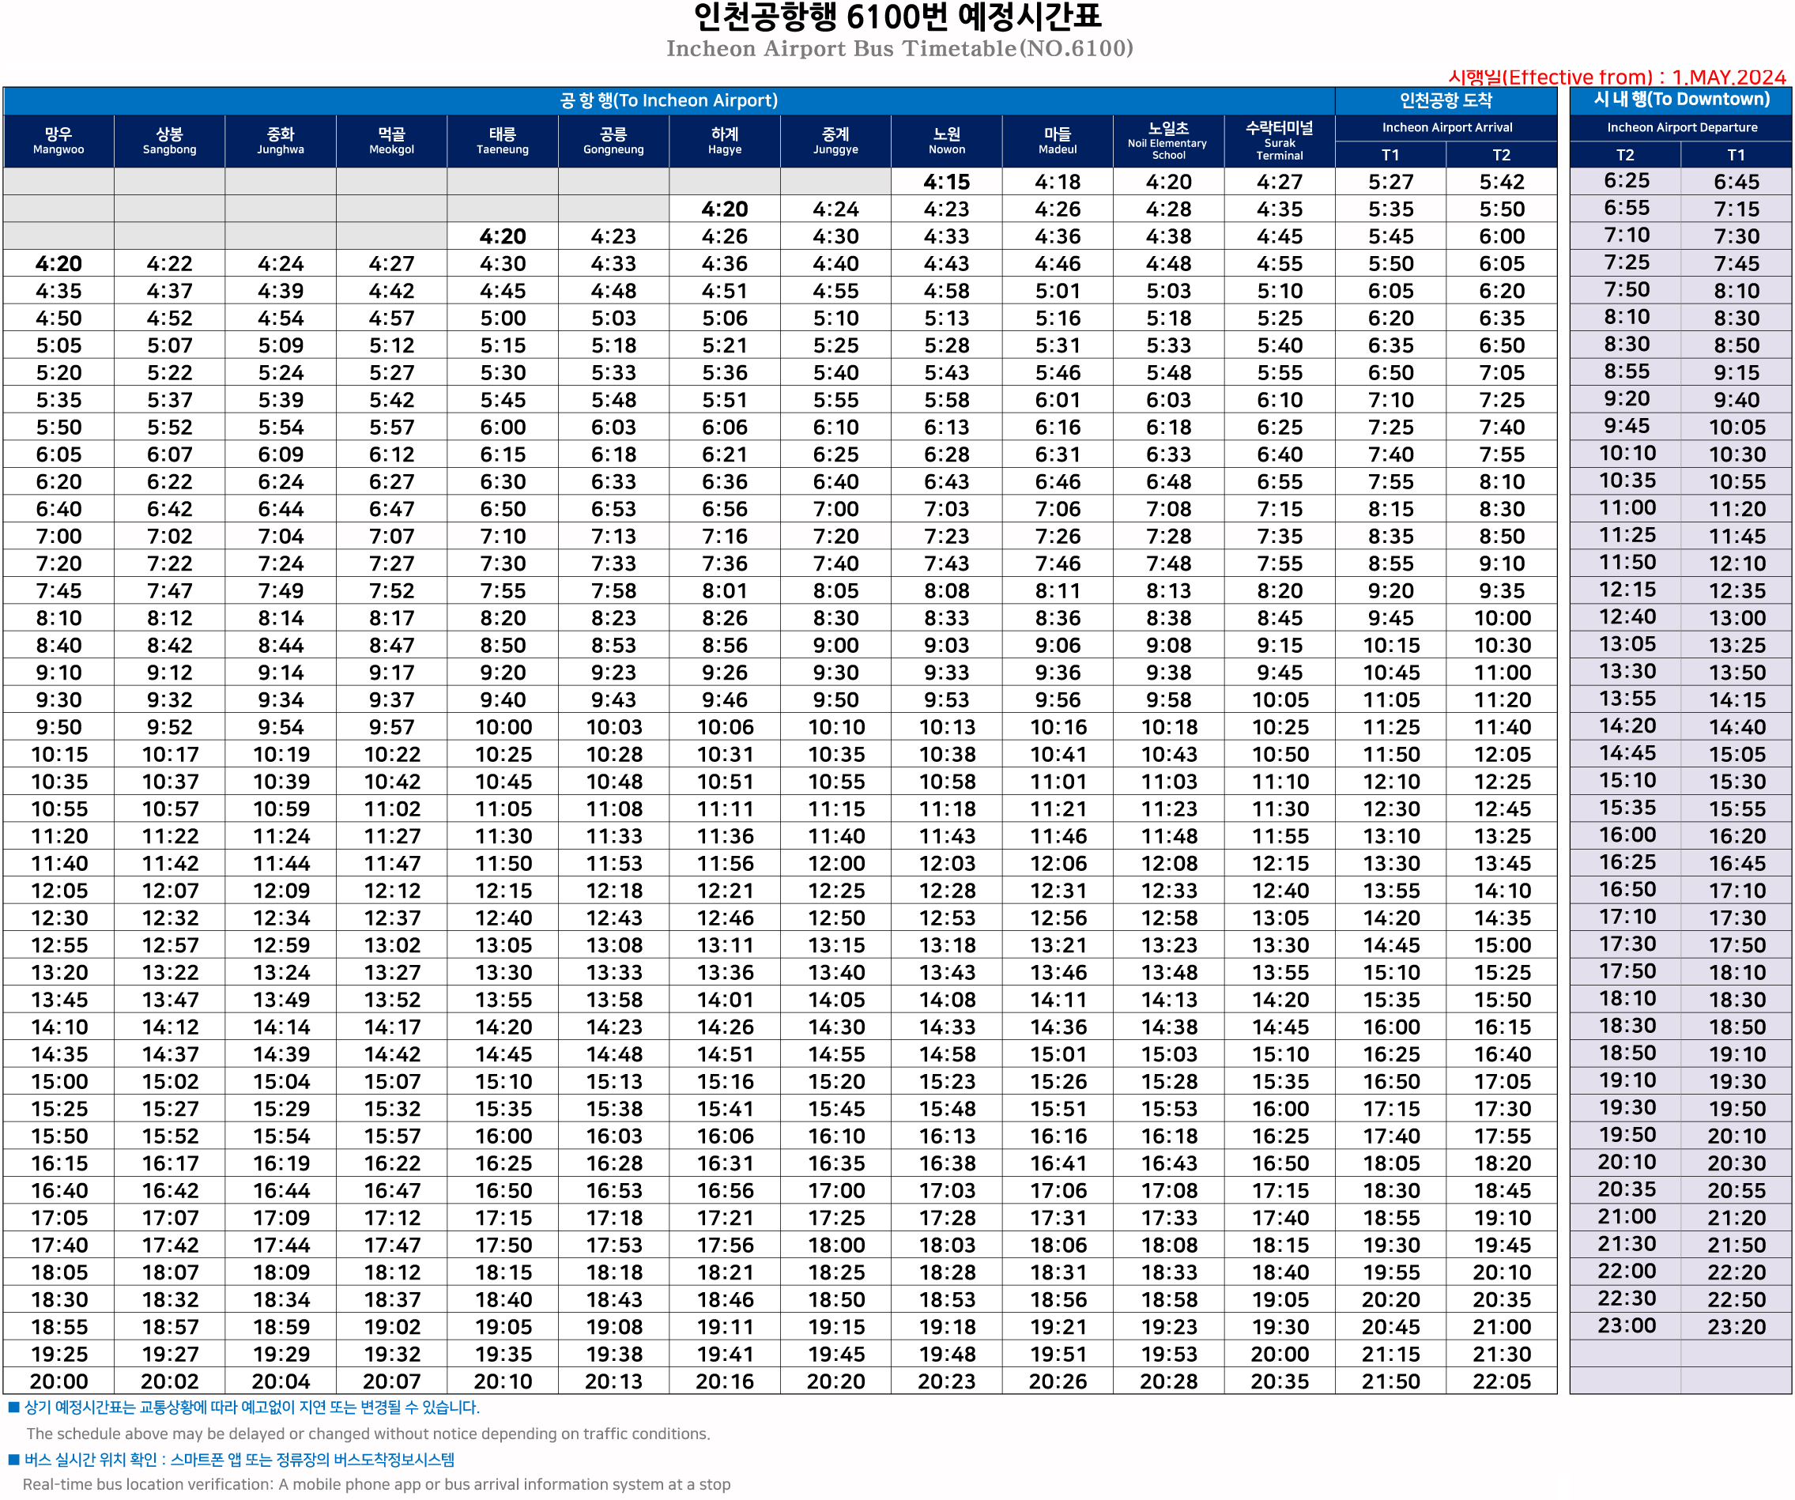This screenshot has height=1500, width=1795.
Task: Click the 'Junggye' column header
Action: coord(836,141)
